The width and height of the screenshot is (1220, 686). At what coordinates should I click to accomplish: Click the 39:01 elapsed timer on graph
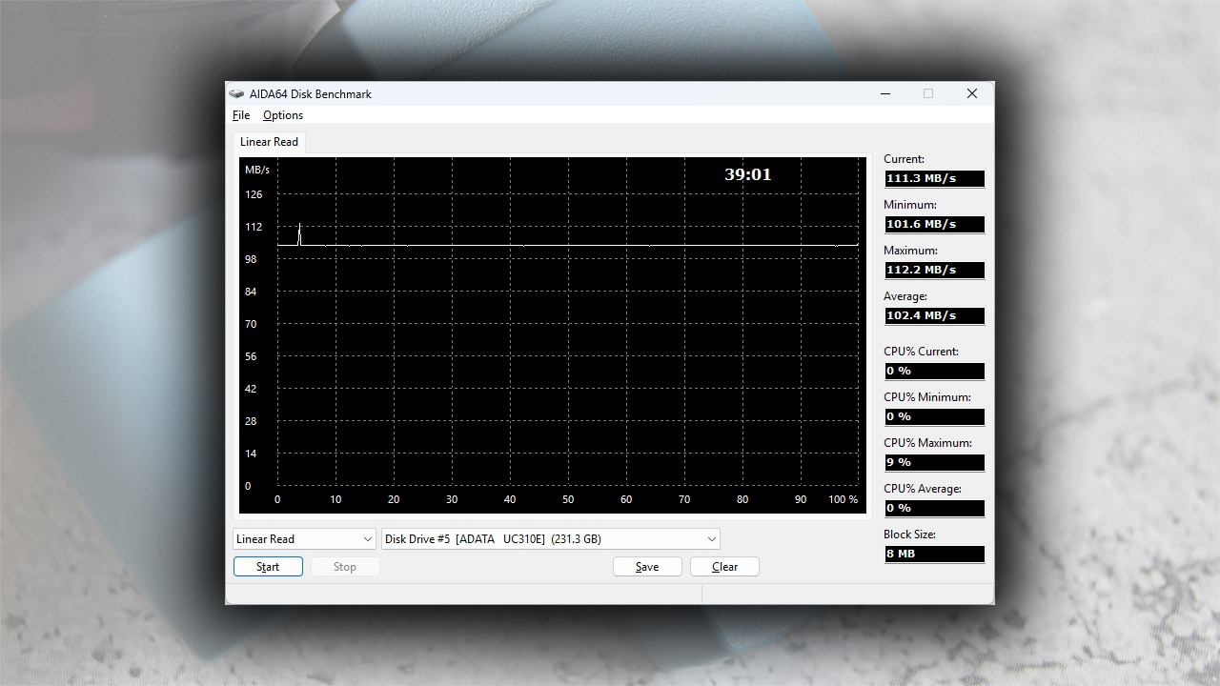click(747, 174)
